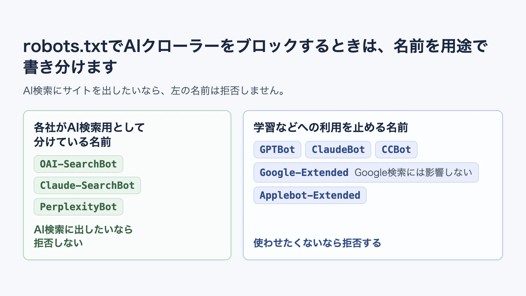Viewport: 526px width, 296px height.
Task: Click the blue text '使わせたくないなら拒否する'
Action: pyautogui.click(x=317, y=243)
